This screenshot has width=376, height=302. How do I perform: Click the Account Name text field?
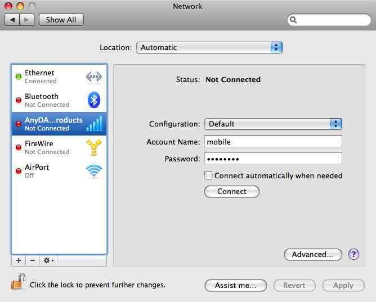click(273, 142)
